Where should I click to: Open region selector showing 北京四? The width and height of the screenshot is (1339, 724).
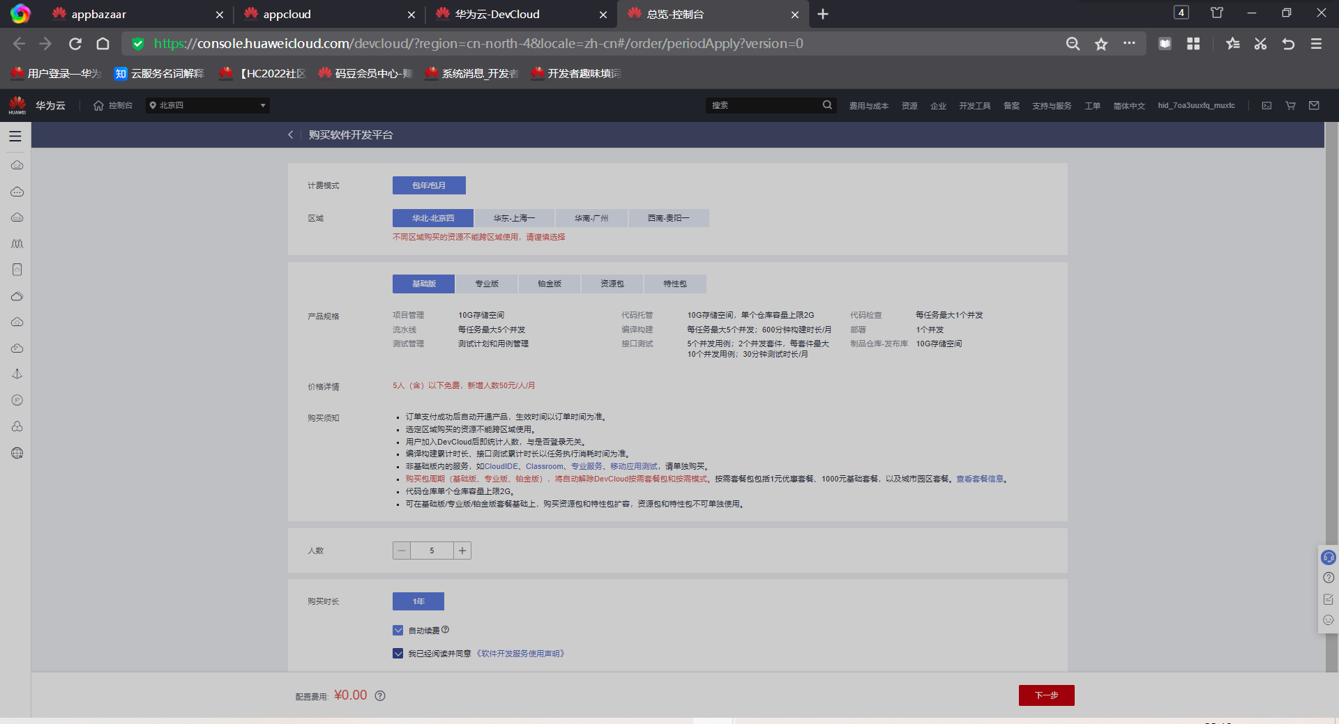[208, 105]
